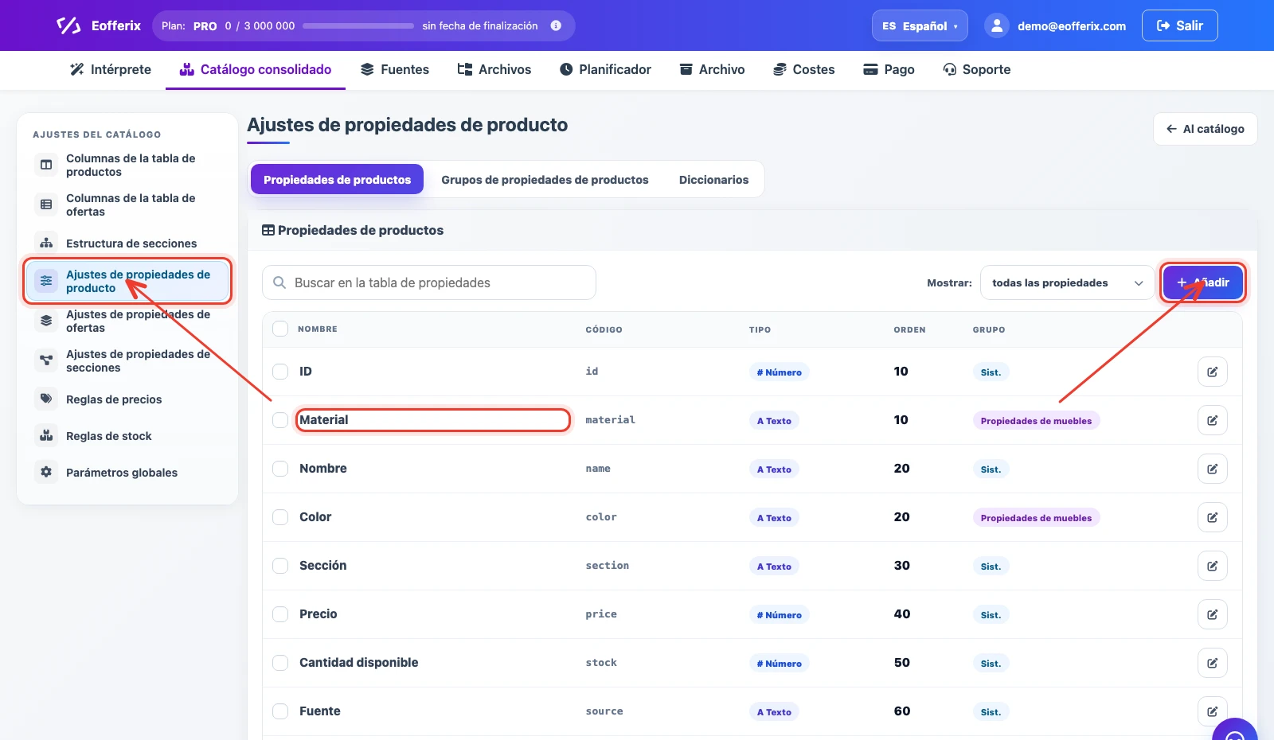Open edit for the Material property row

coord(1212,420)
